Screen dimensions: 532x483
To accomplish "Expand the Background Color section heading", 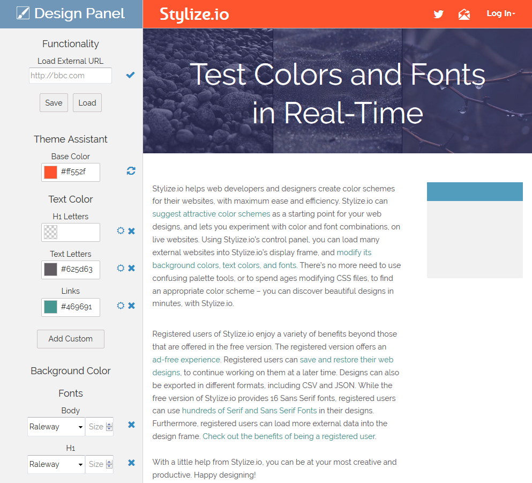I will [71, 370].
